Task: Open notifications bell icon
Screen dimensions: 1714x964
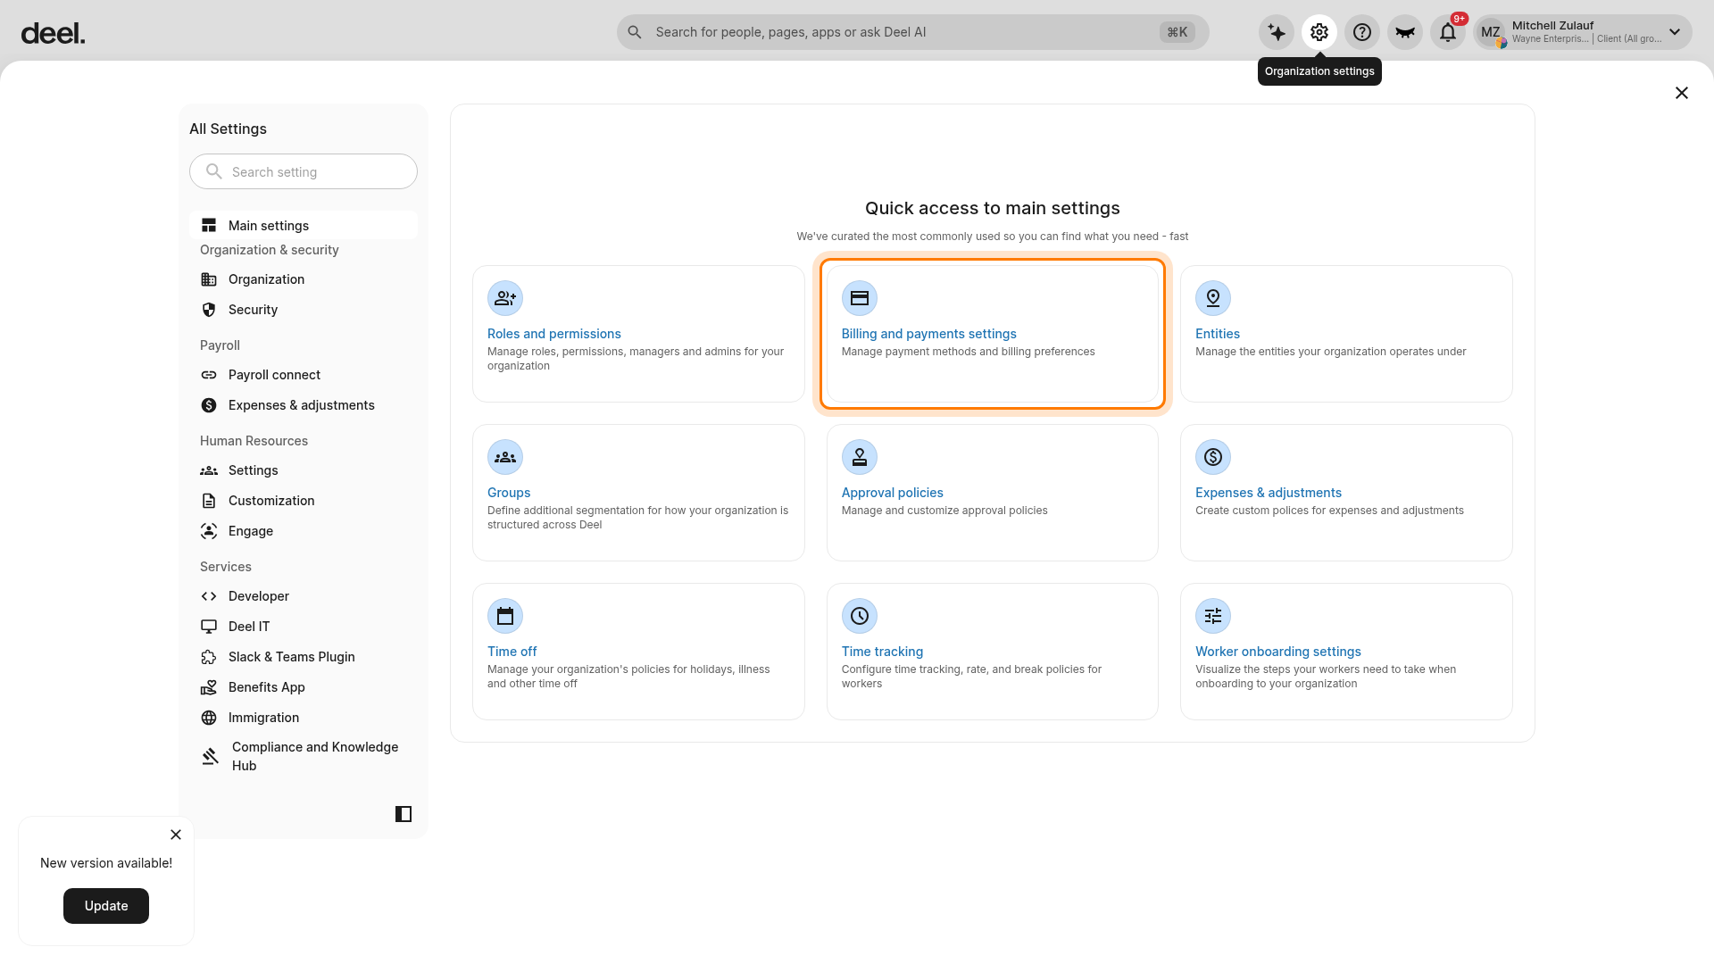Action: [x=1448, y=33]
